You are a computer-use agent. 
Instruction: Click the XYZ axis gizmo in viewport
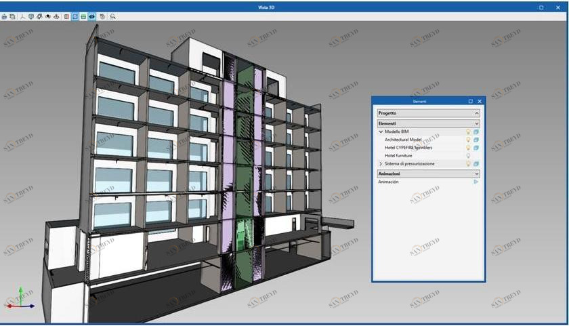coord(20,300)
